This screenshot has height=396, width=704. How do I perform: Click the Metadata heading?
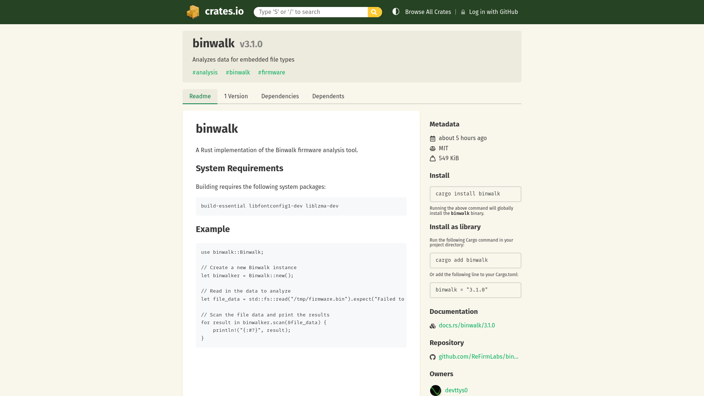point(444,124)
